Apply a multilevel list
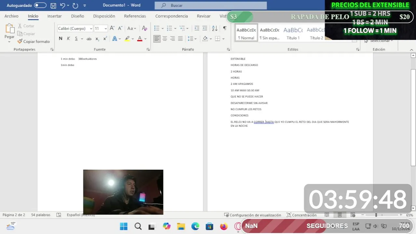Screen dimensions: 416x234 click(182, 29)
